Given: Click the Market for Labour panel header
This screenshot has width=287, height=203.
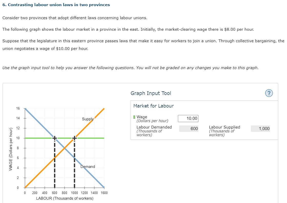Looking at the screenshot, I should point(153,106).
